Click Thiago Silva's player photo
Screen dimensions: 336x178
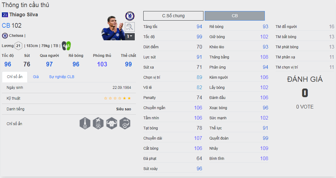click(x=113, y=28)
